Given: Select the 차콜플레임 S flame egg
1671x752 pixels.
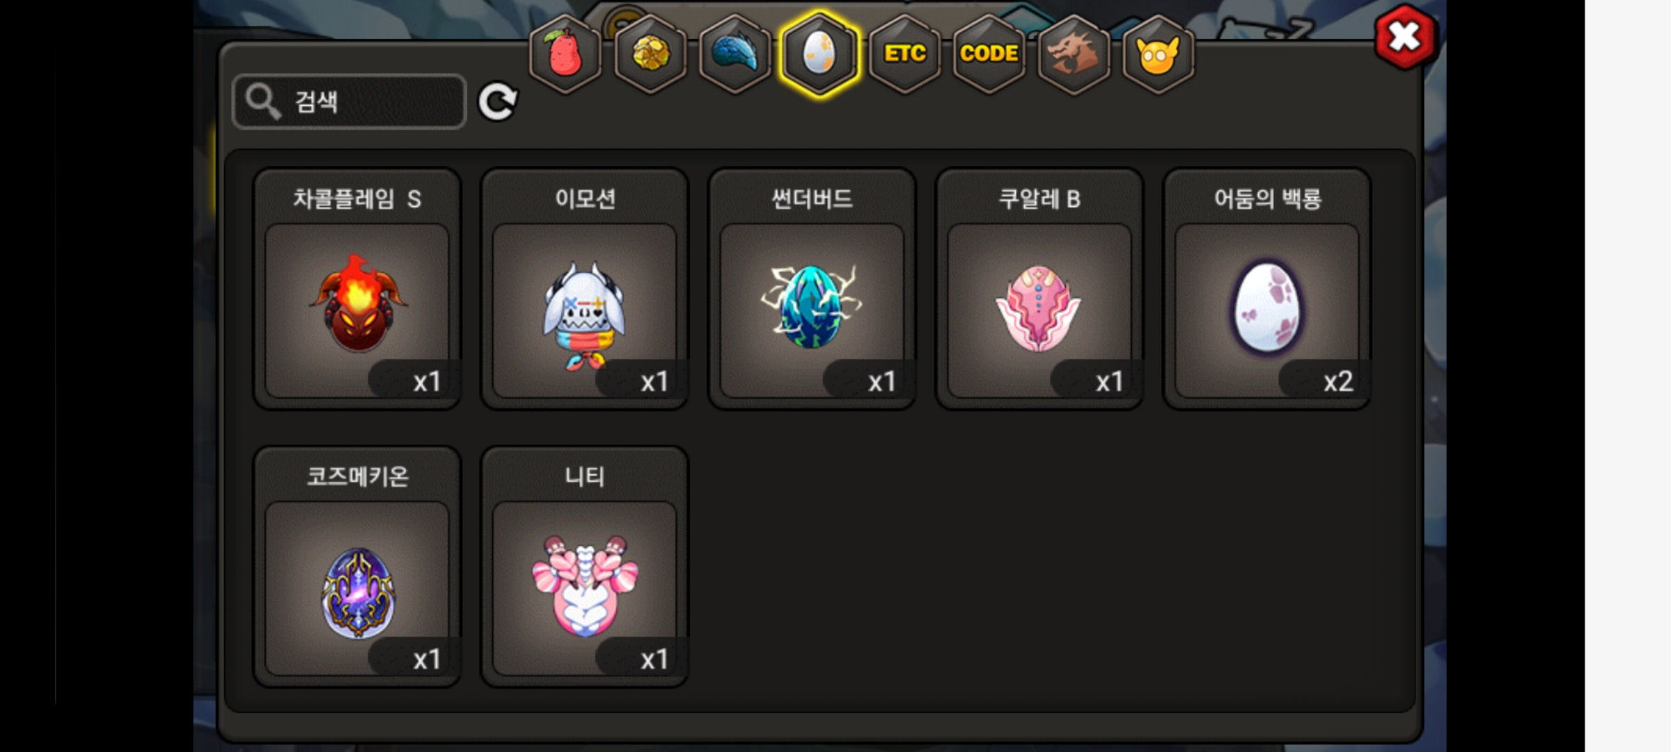Looking at the screenshot, I should [357, 289].
